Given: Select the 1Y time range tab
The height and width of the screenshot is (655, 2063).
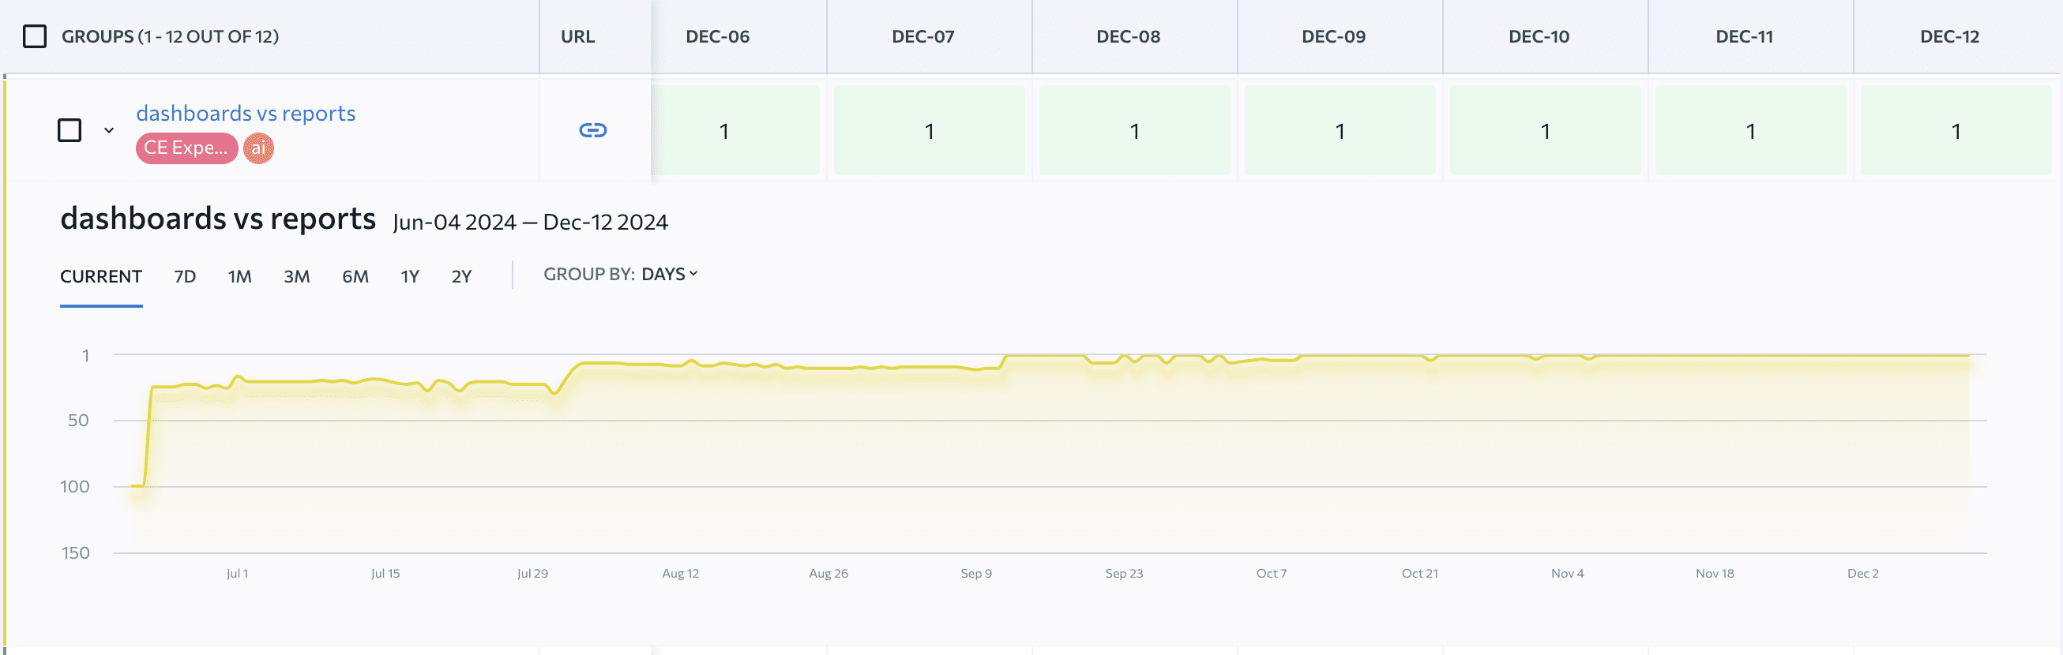Looking at the screenshot, I should (x=410, y=277).
